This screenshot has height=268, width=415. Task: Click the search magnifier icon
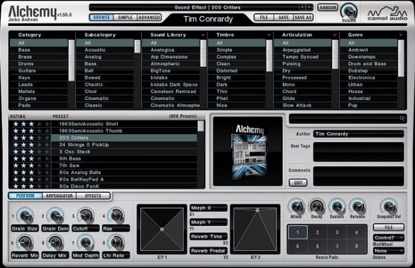point(401,119)
